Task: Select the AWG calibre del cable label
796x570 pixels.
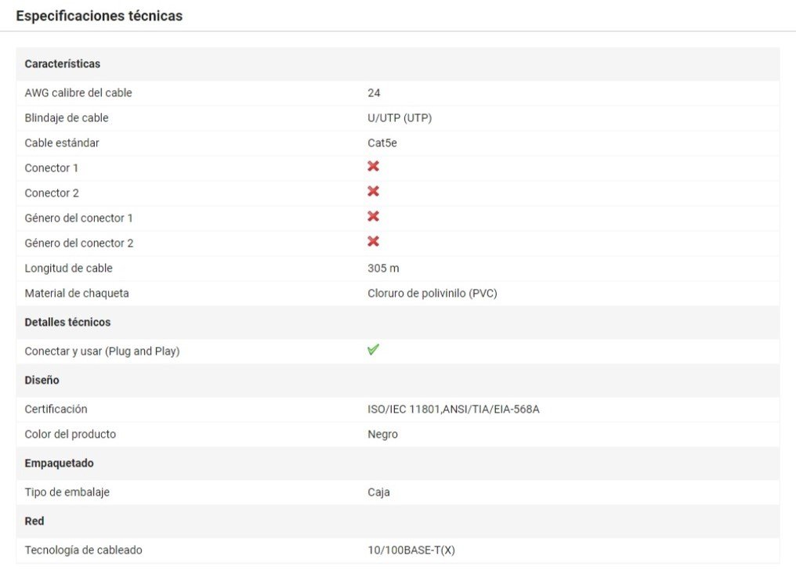Action: [78, 92]
